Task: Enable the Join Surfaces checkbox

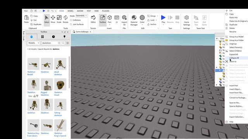Action: [71, 24]
